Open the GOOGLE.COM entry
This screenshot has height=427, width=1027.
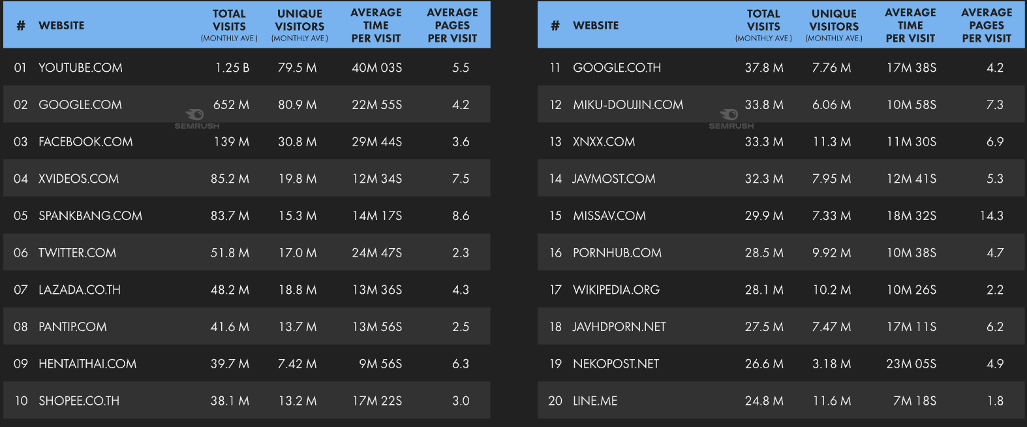coord(80,104)
